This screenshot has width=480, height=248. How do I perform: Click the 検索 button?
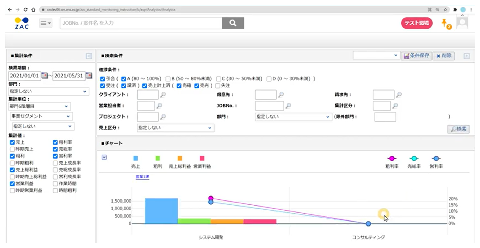458,129
